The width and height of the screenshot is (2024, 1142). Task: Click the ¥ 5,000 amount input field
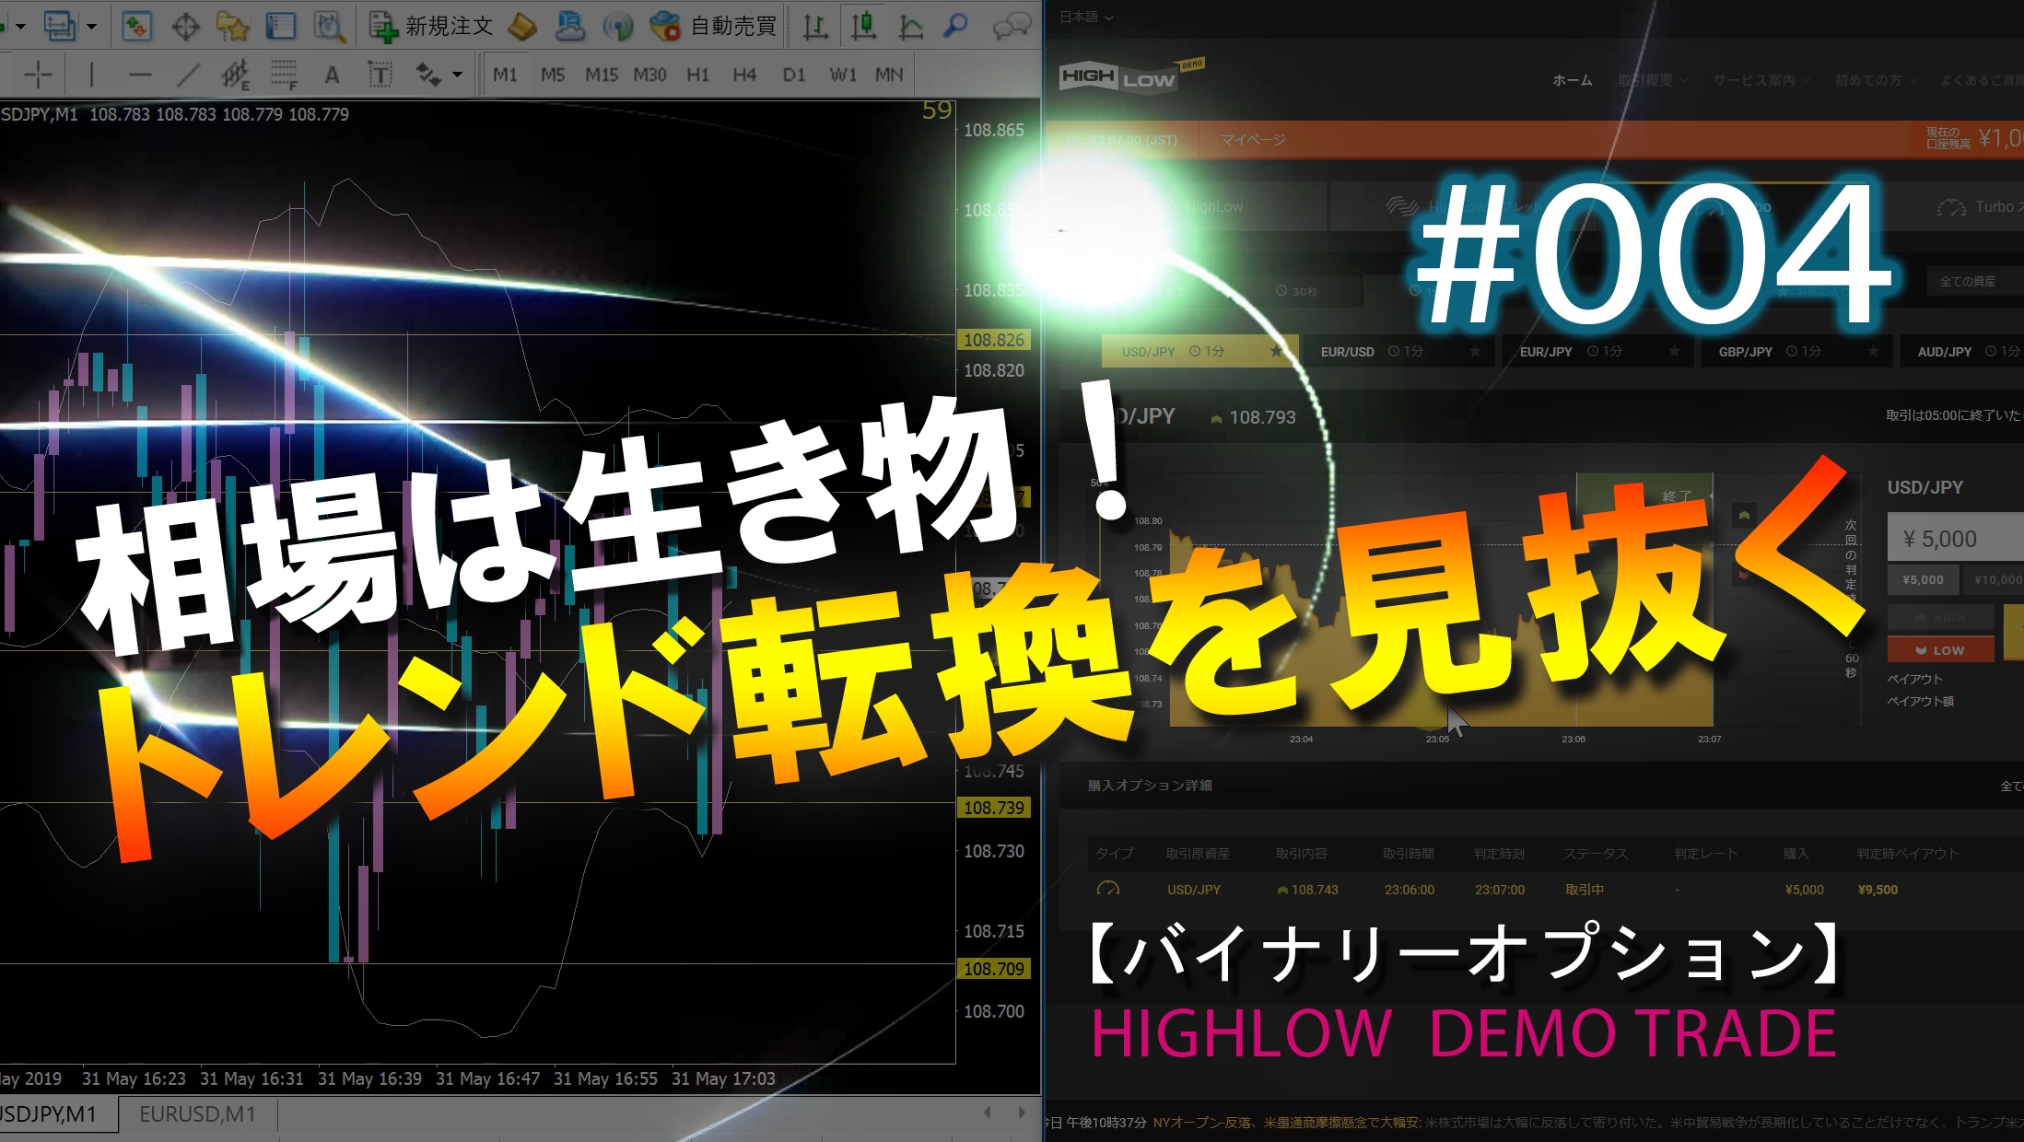[1955, 538]
